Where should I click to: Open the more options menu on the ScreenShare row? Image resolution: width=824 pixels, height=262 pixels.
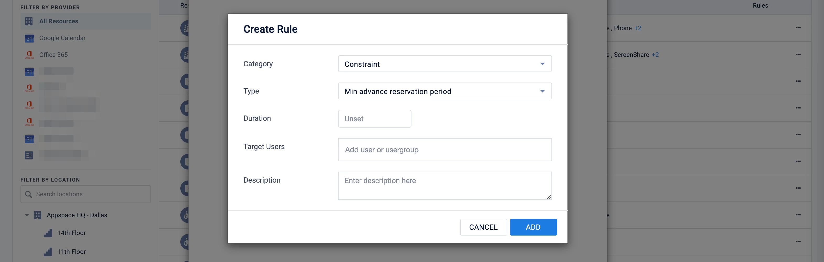click(x=798, y=55)
